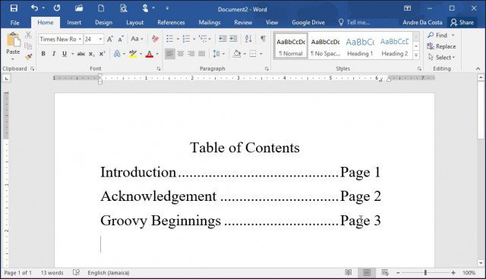Toggle subscript formatting
Screen dimensions: 486x279
[x=92, y=54]
